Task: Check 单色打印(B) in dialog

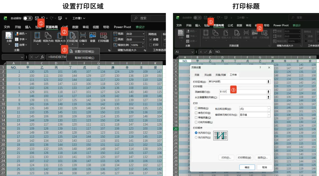Action: click(x=196, y=113)
